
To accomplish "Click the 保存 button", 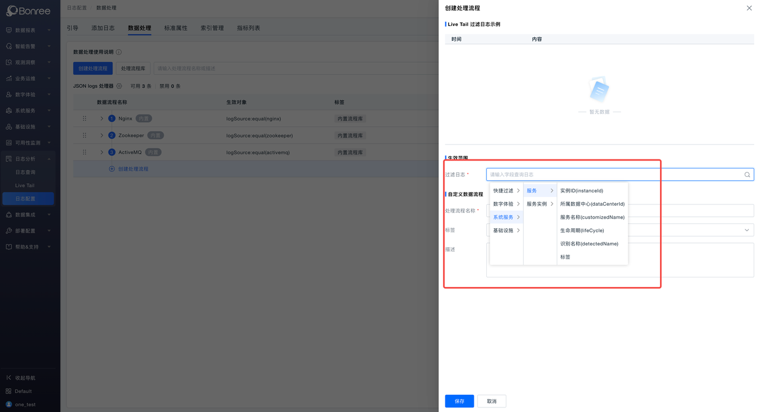I will 459,401.
